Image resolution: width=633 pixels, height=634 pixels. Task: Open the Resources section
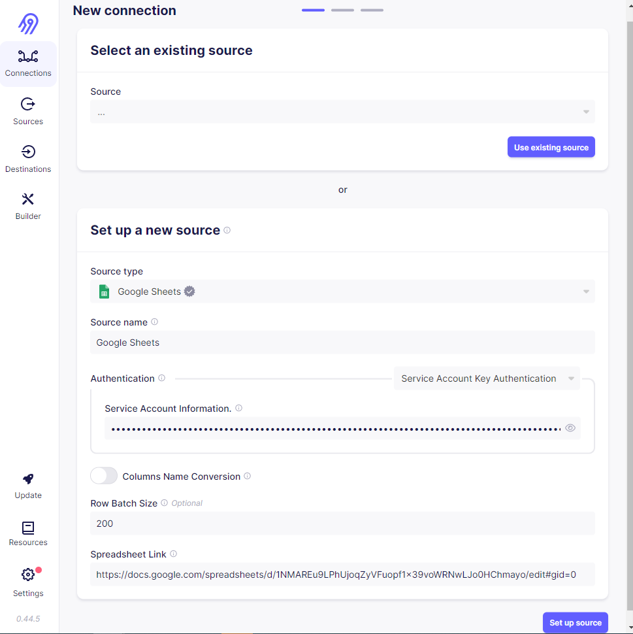click(27, 533)
